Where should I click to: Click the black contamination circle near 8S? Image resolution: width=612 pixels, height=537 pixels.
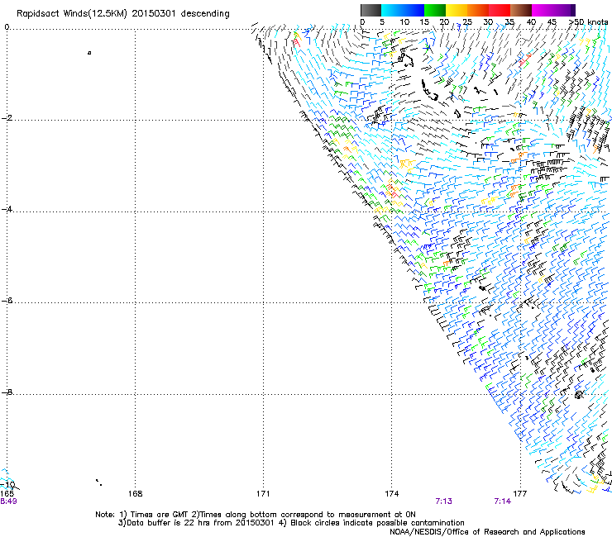578,395
